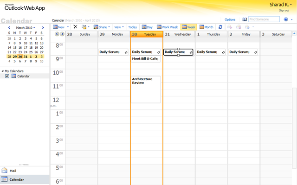Open the move icon dropdown arrow
297x185 pixels.
click(89, 27)
